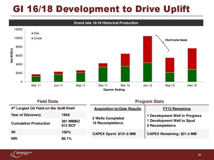Select the Sep 12 green crude bar segment
214x160 pixels.
coord(170,77)
